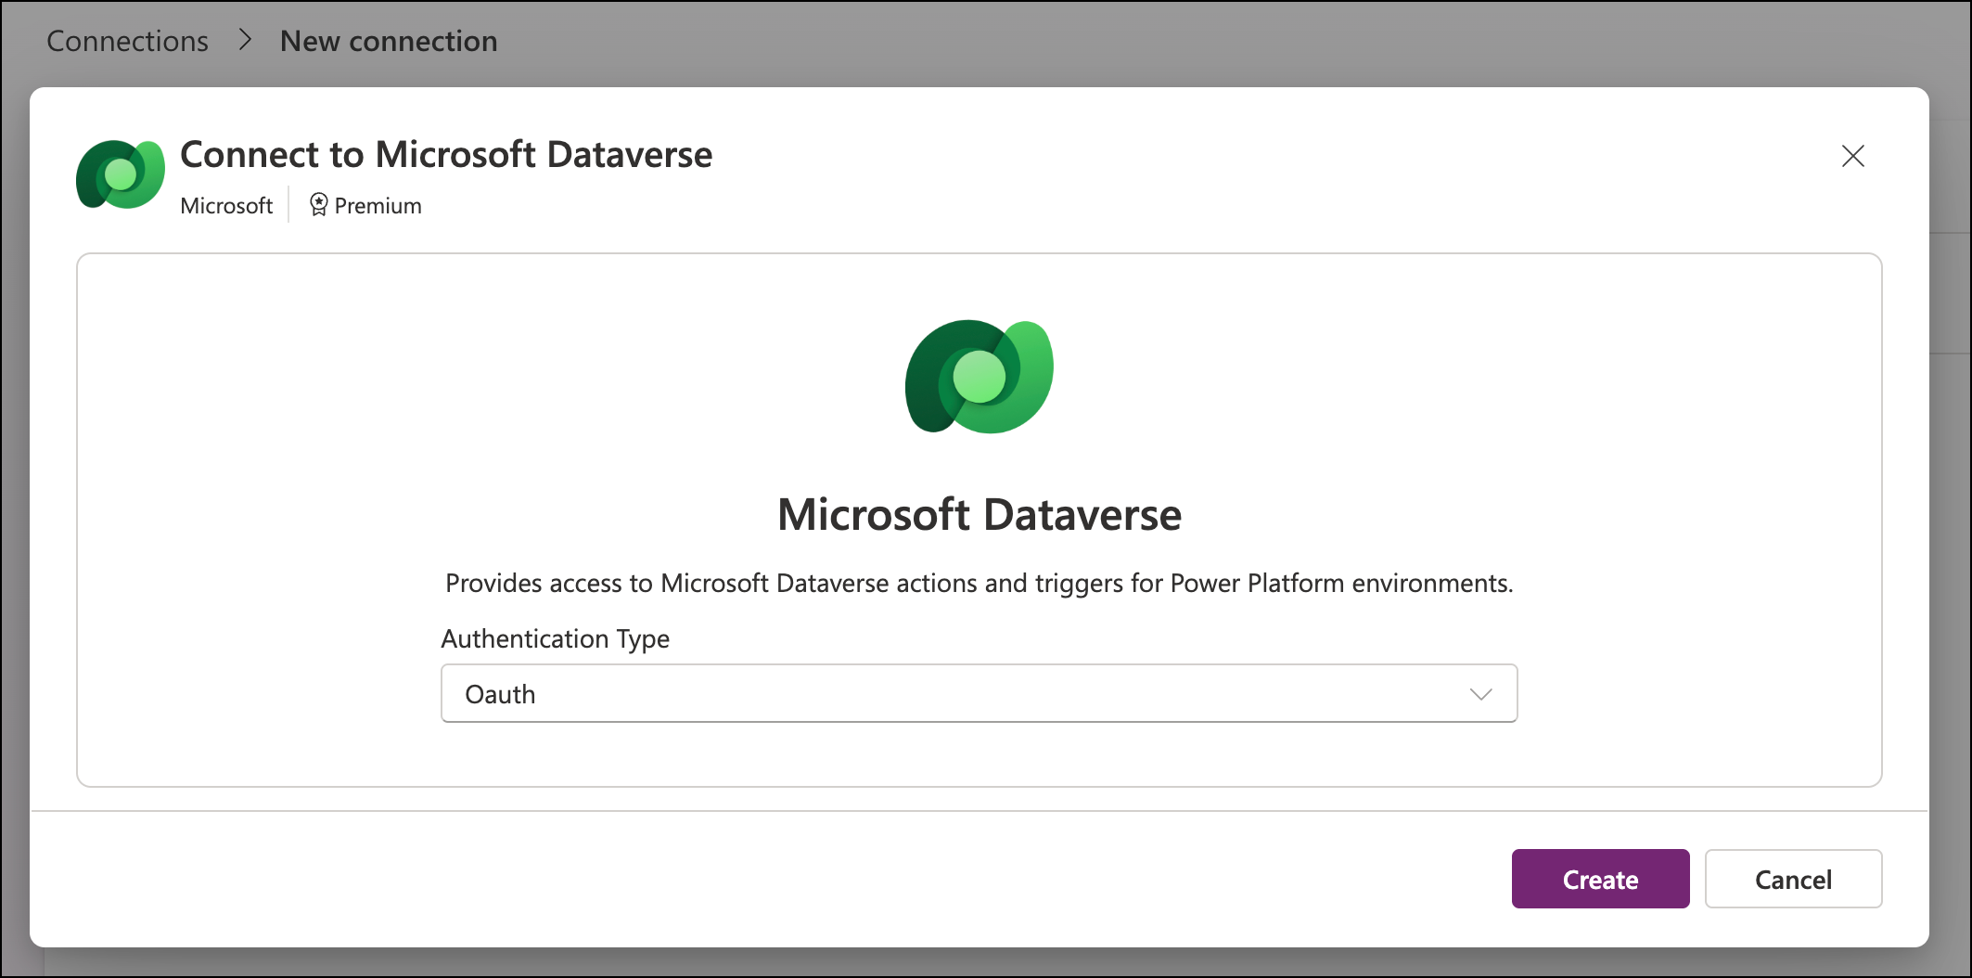Open the Authentication Type dropdown

[979, 693]
